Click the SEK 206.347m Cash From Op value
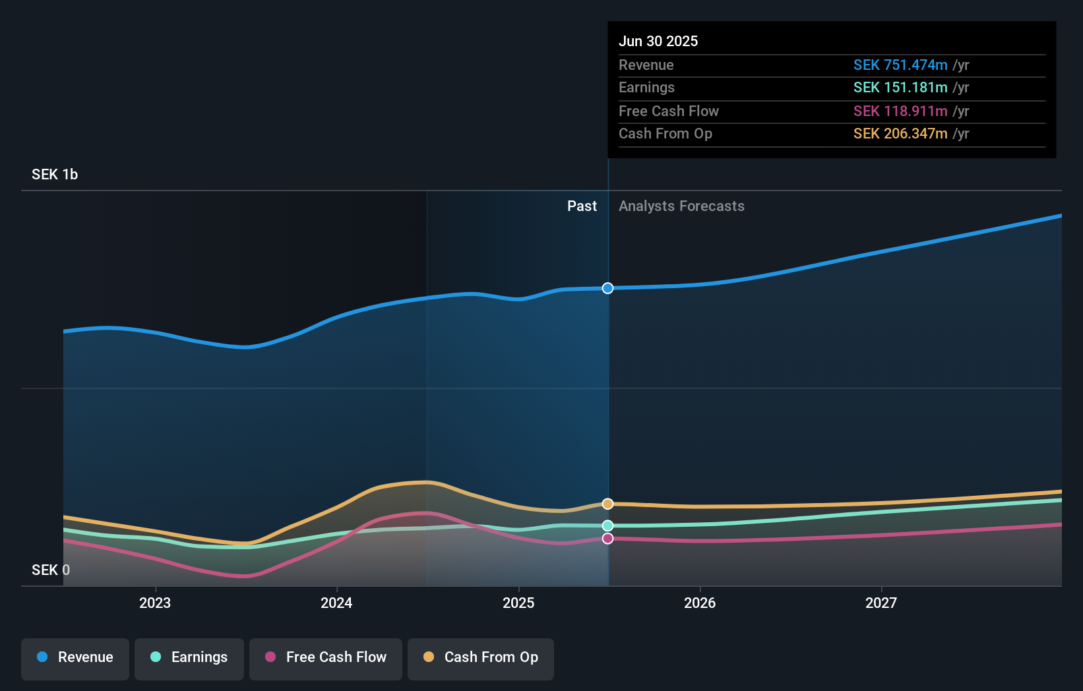1083x691 pixels. (900, 134)
